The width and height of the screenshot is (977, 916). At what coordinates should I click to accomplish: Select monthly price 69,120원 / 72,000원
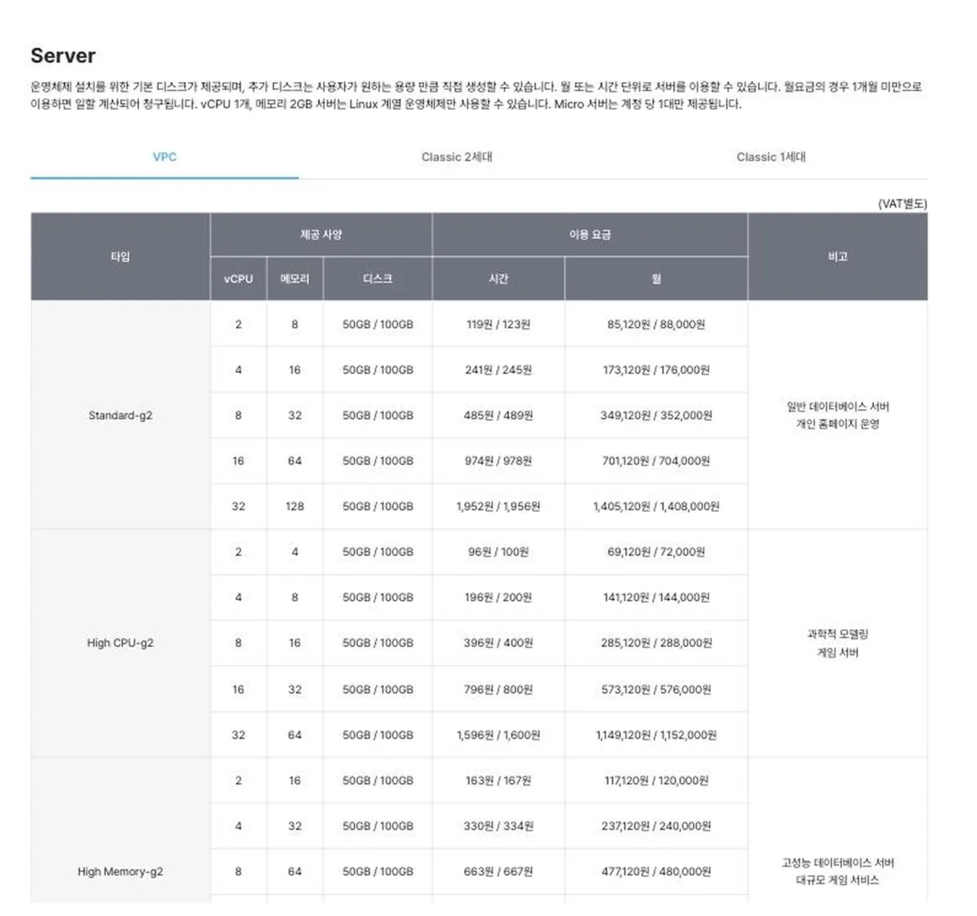656,552
